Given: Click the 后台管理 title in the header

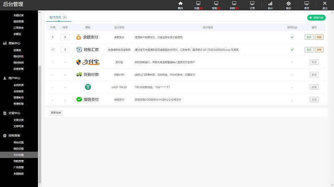Looking at the screenshot, I should 13,4.
